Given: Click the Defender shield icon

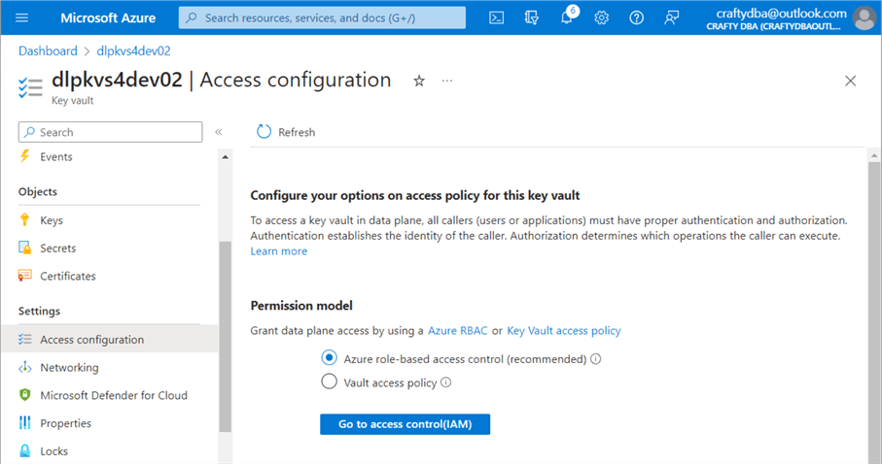Looking at the screenshot, I should [x=24, y=395].
